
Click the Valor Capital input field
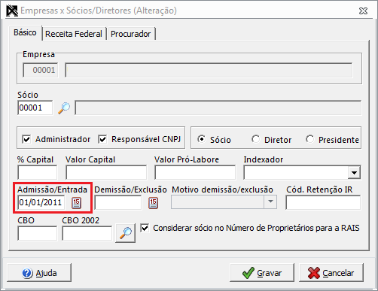pyautogui.click(x=106, y=172)
